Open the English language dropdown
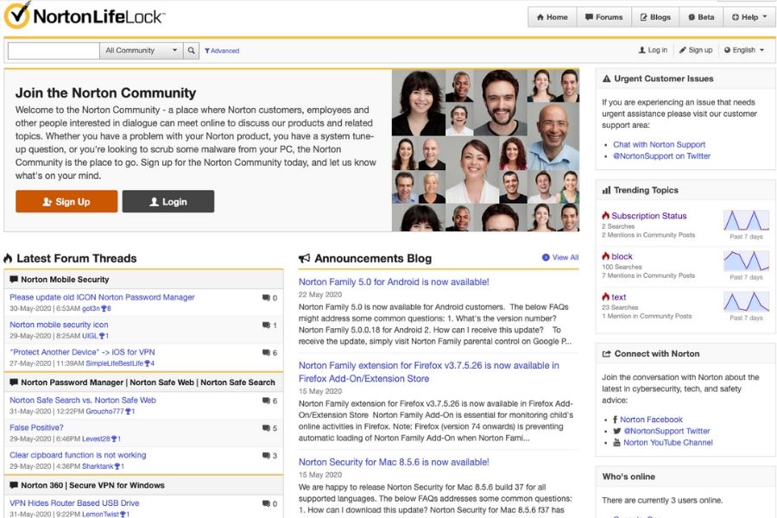This screenshot has width=777, height=518. pyautogui.click(x=744, y=50)
